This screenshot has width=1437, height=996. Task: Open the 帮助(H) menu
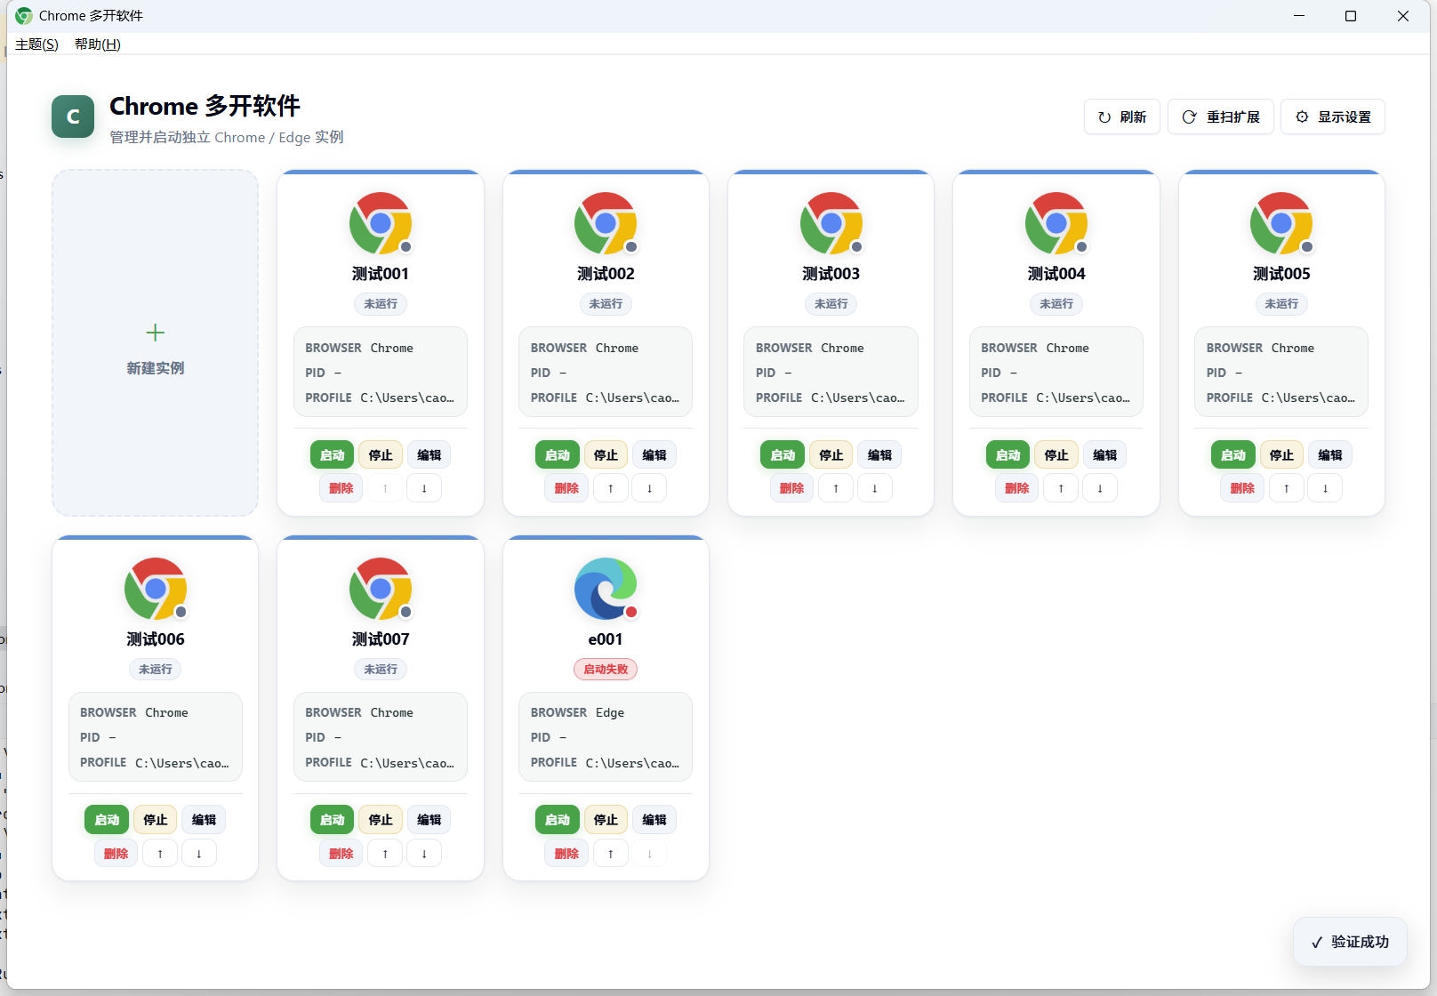[x=98, y=44]
